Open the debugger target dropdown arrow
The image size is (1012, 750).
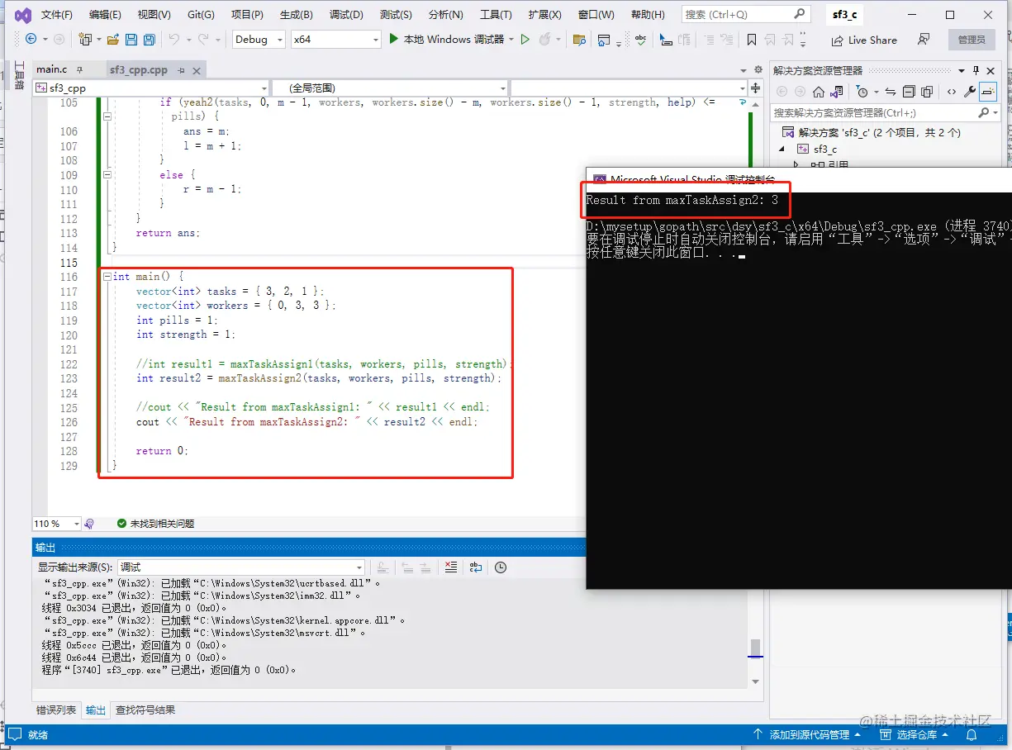pos(511,39)
